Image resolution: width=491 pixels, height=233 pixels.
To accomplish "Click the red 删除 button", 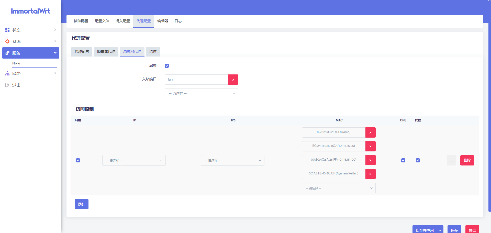I will pos(467,160).
